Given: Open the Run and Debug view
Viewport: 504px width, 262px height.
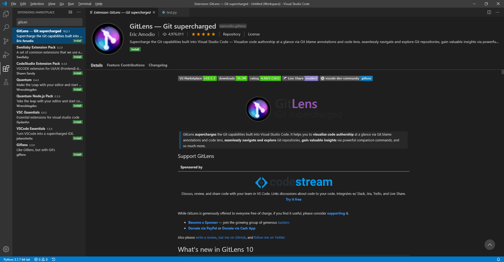Looking at the screenshot, I should click(6, 55).
